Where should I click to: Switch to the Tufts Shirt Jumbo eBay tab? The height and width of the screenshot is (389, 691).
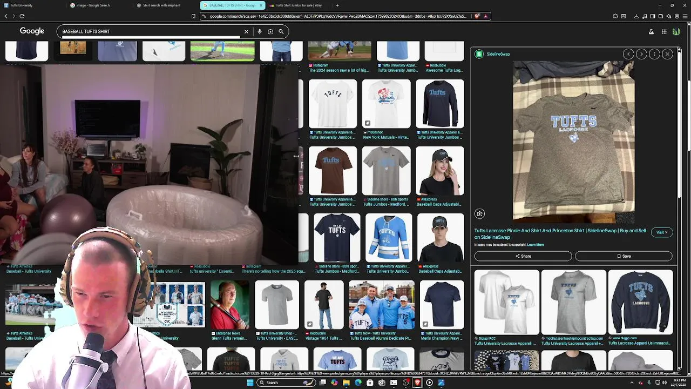(x=299, y=5)
